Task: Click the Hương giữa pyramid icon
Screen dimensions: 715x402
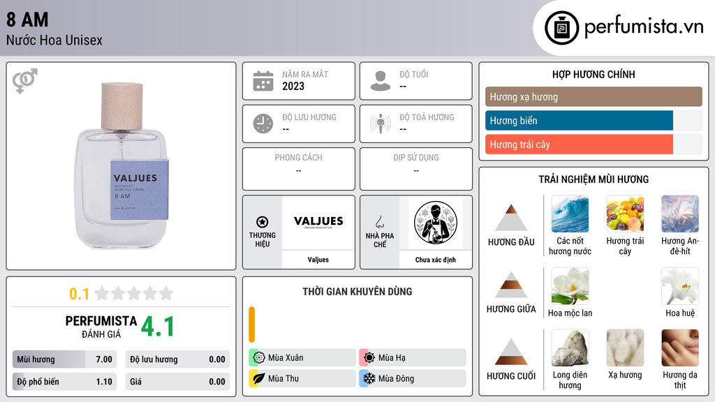Action: (x=511, y=285)
